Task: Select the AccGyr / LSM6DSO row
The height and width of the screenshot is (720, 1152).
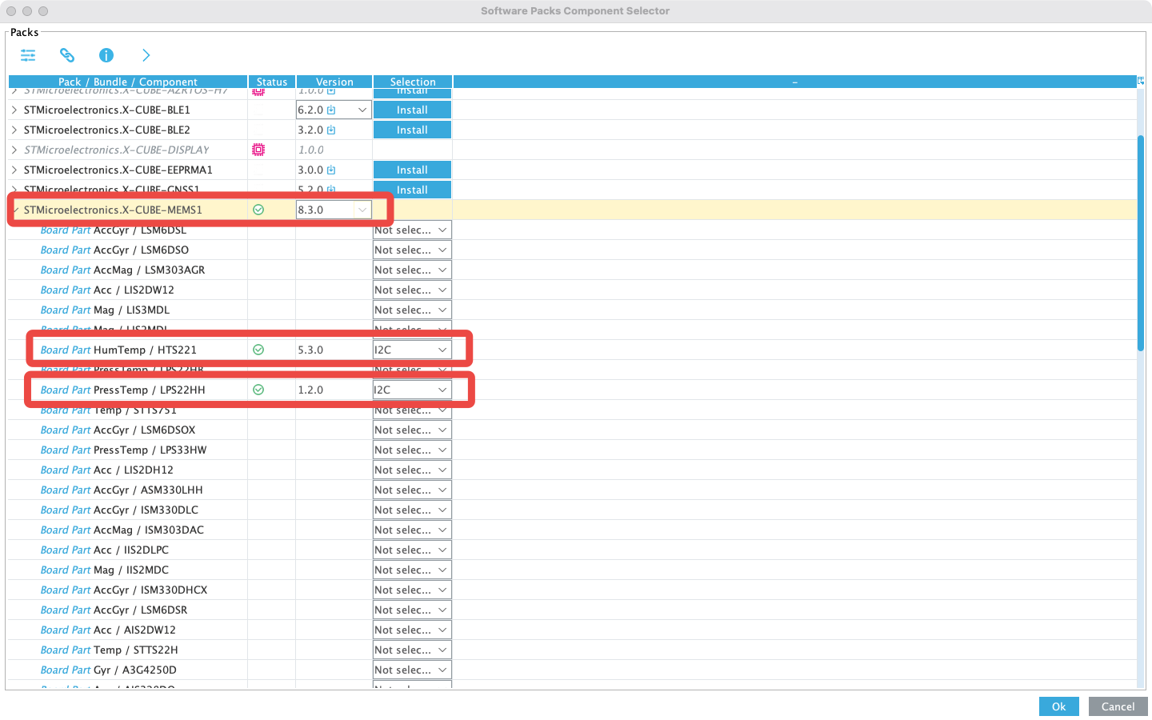Action: coord(573,250)
